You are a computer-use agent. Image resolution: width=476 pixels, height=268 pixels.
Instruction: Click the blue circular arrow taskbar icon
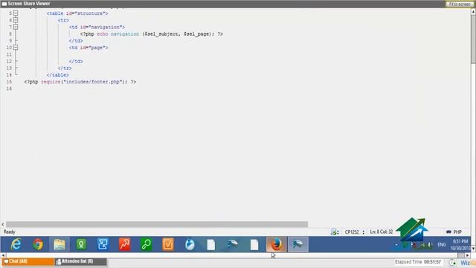(x=190, y=244)
